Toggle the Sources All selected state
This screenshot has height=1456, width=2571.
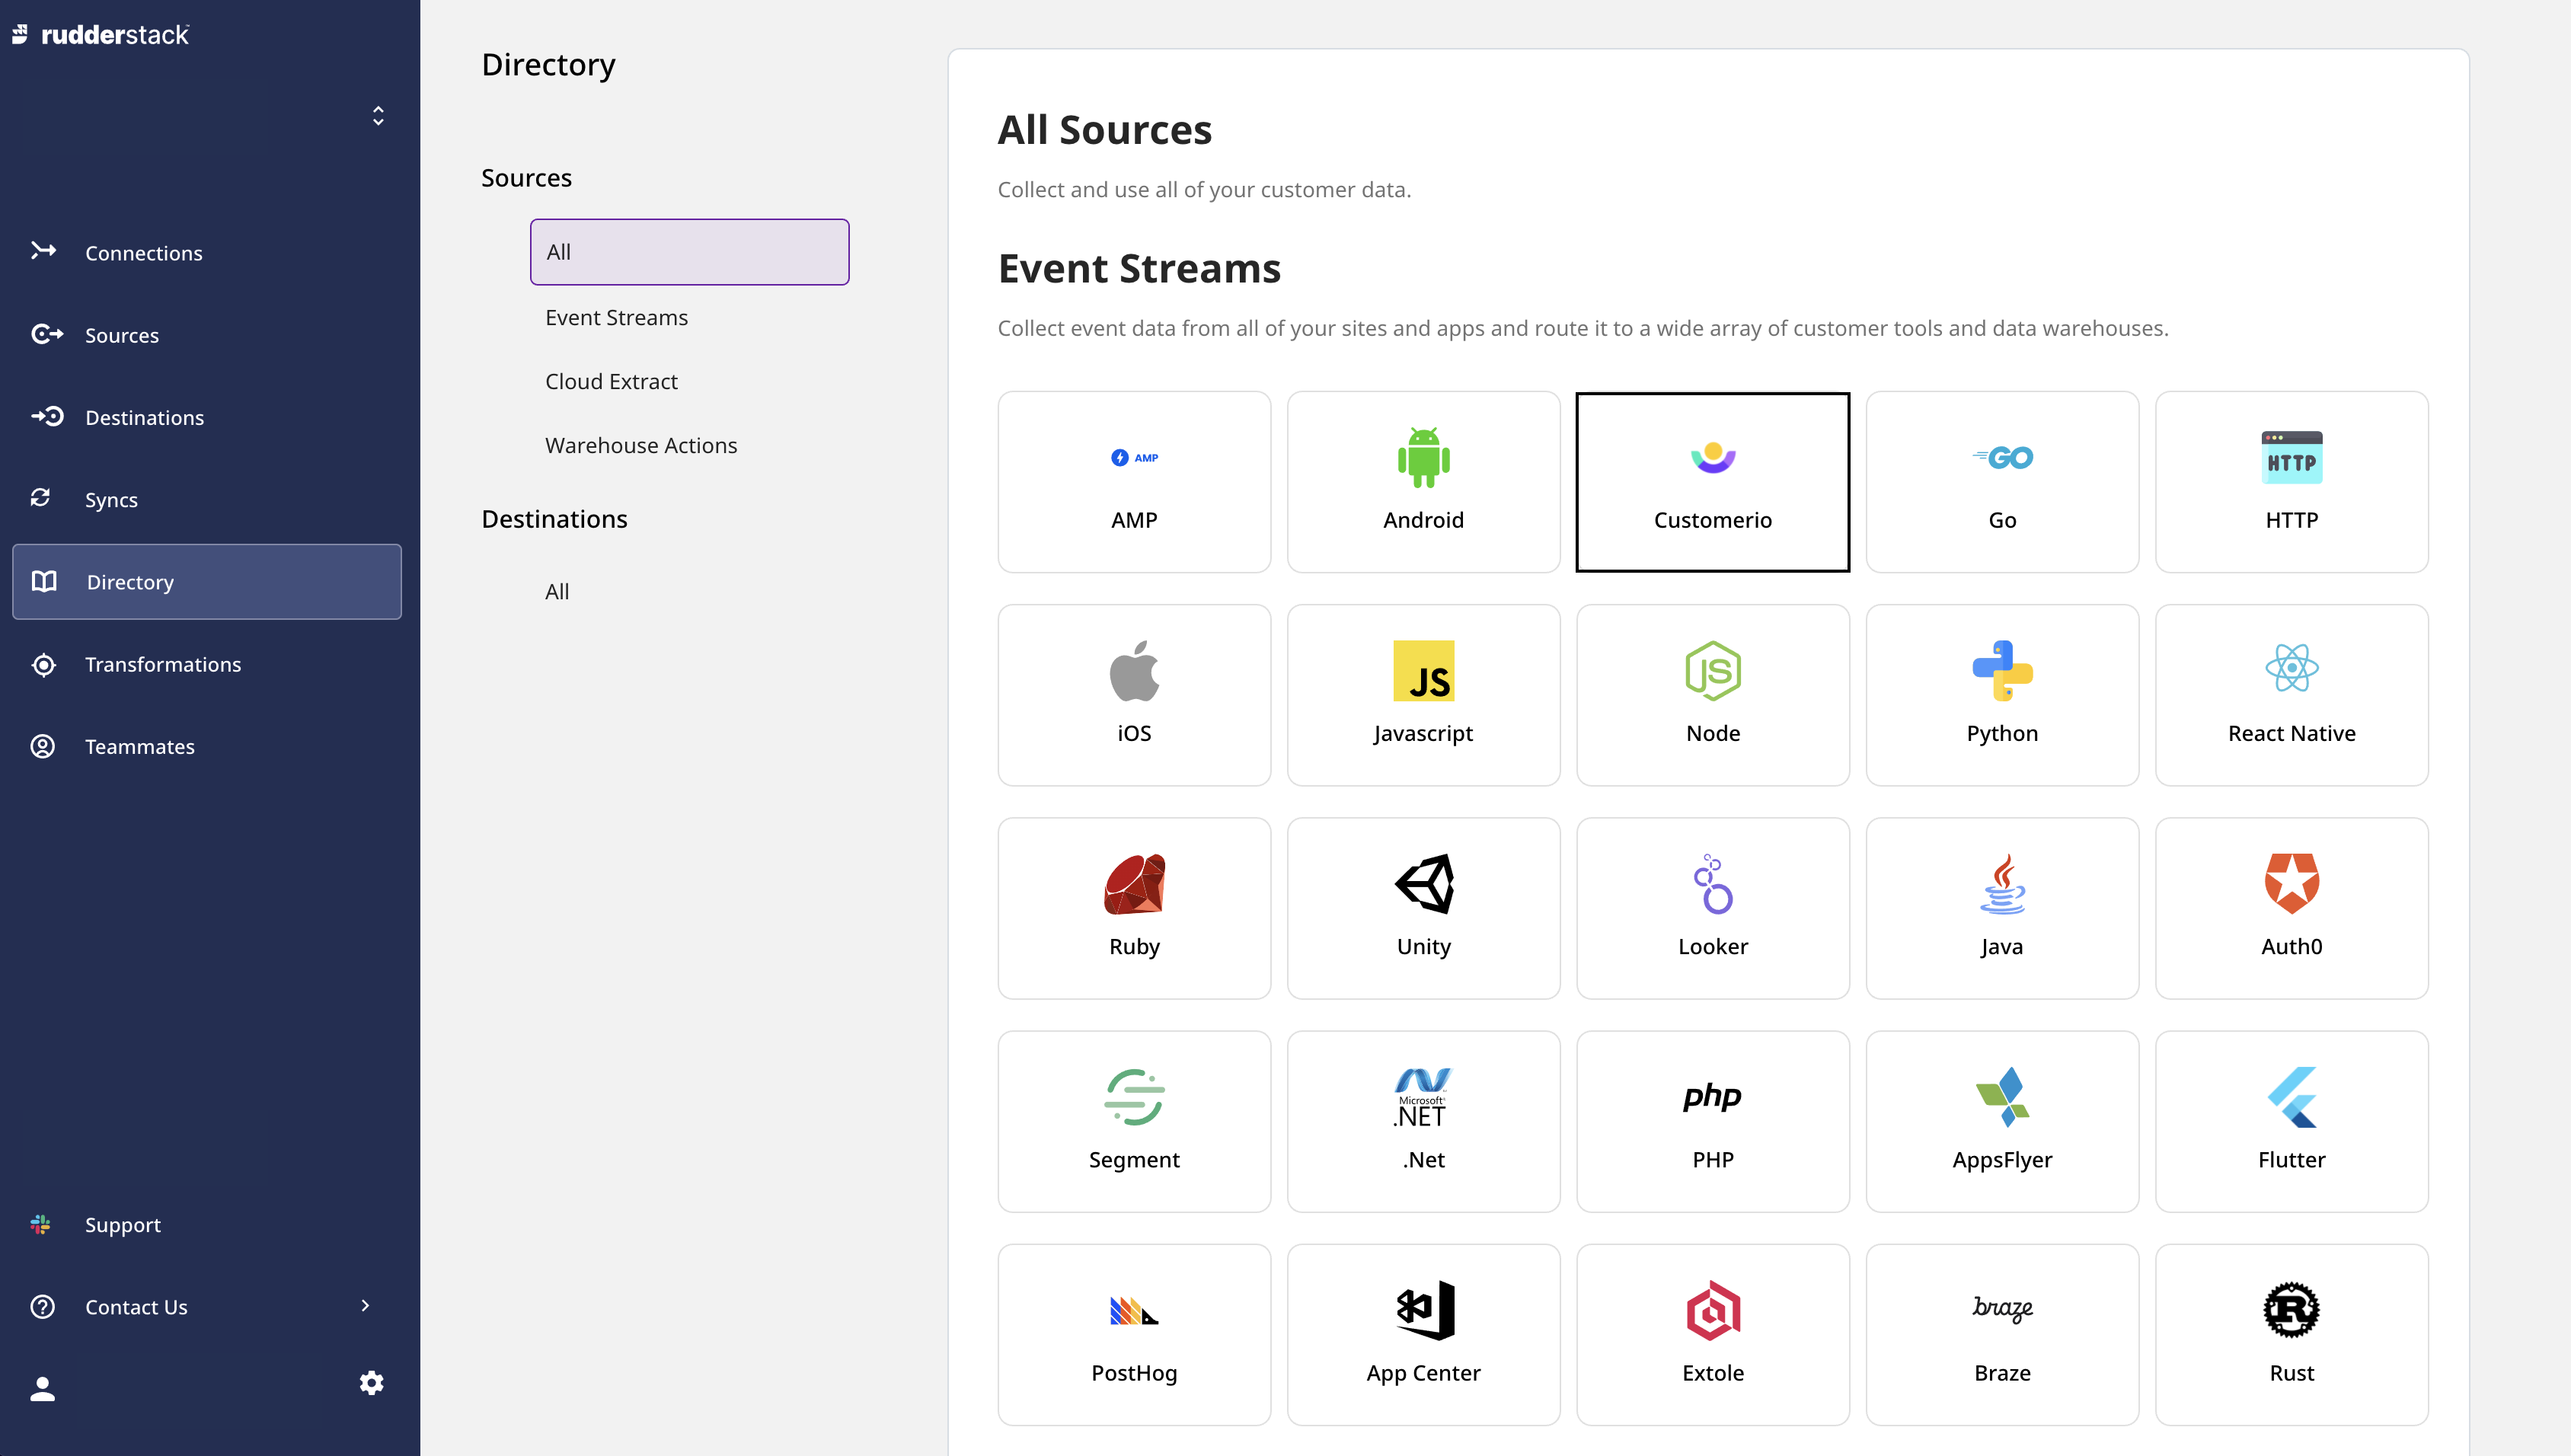[691, 251]
